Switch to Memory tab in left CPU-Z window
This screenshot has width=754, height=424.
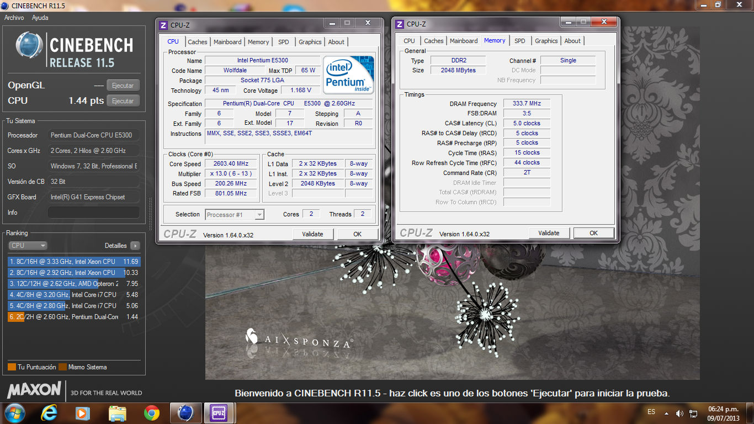click(x=258, y=42)
